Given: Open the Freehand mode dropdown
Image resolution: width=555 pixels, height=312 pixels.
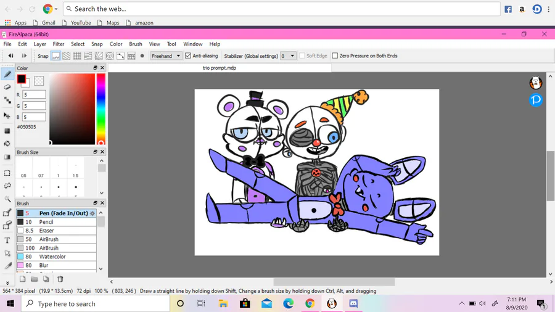Looking at the screenshot, I should (166, 56).
